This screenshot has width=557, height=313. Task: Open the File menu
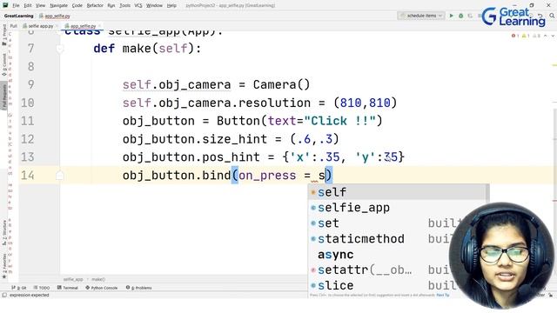point(16,5)
